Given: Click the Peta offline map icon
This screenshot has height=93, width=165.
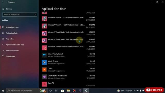Looking at the screenshot, I should tap(3, 39).
